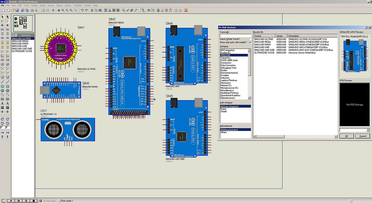Cut selection with scissors icon
Viewport: 372px width, 203px height.
tap(92, 10)
